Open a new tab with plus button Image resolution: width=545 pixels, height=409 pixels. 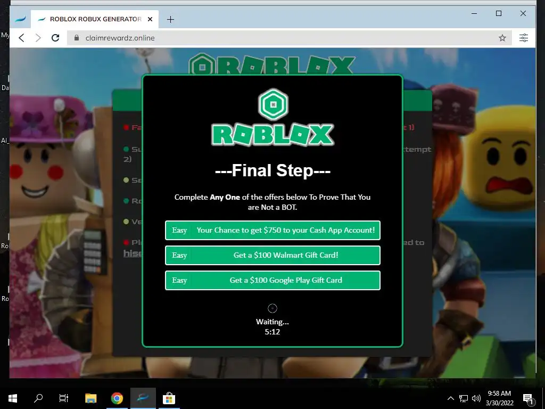point(170,20)
